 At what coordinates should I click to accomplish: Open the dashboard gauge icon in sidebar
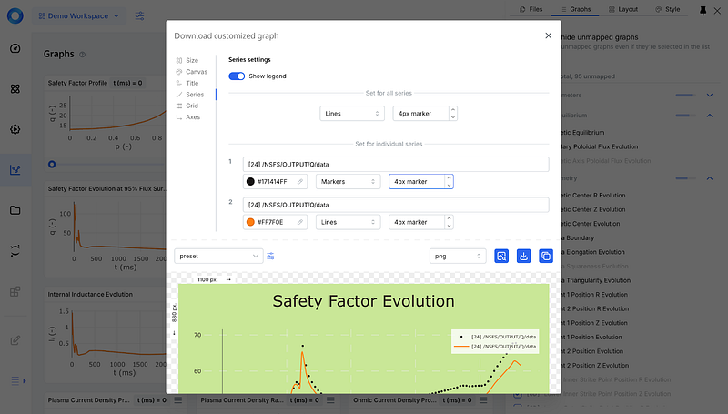15,48
